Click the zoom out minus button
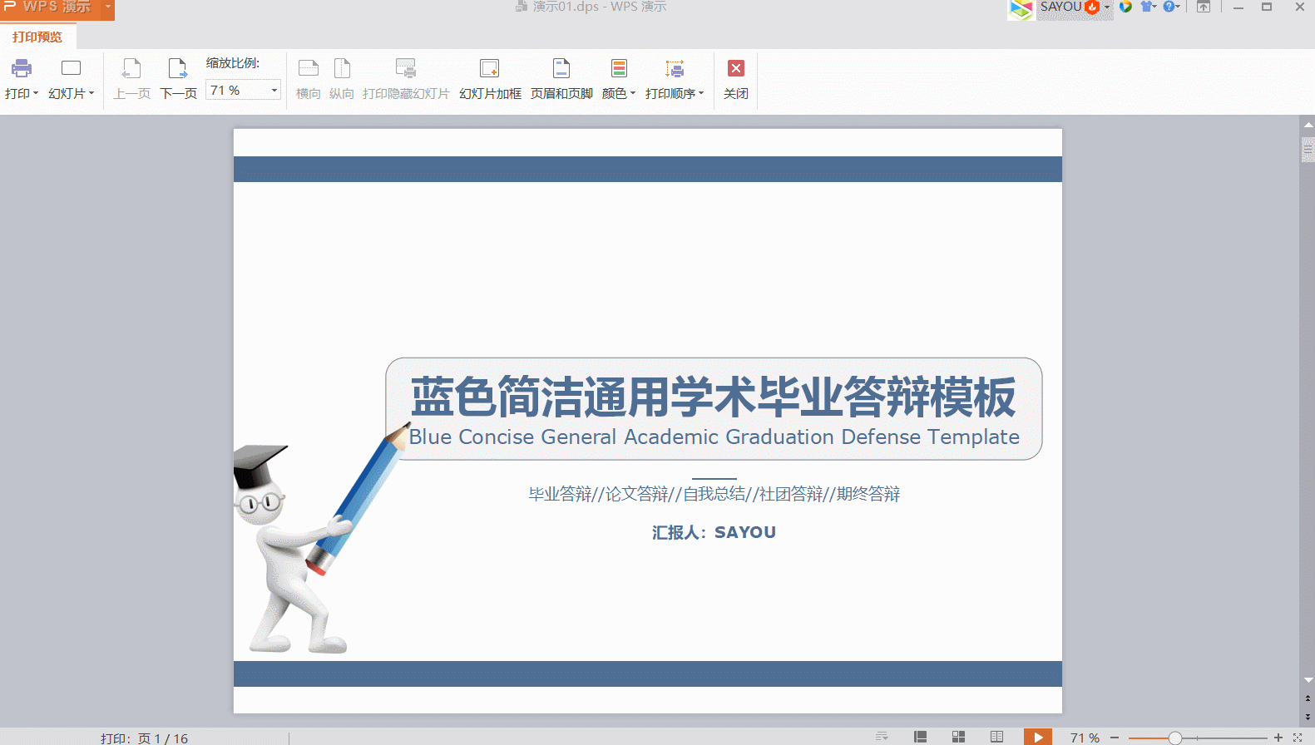 (1115, 738)
